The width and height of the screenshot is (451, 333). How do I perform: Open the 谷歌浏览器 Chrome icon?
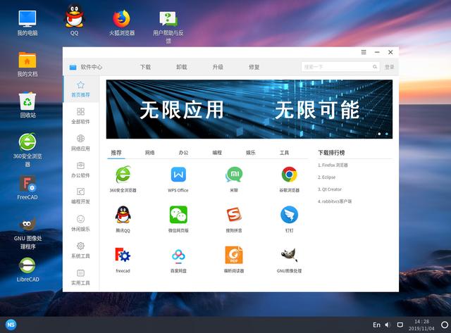click(289, 175)
